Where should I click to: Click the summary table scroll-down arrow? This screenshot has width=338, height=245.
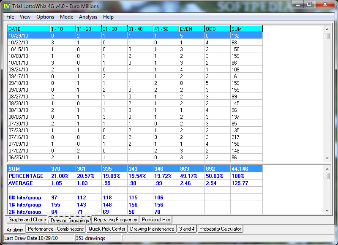pos(327,210)
